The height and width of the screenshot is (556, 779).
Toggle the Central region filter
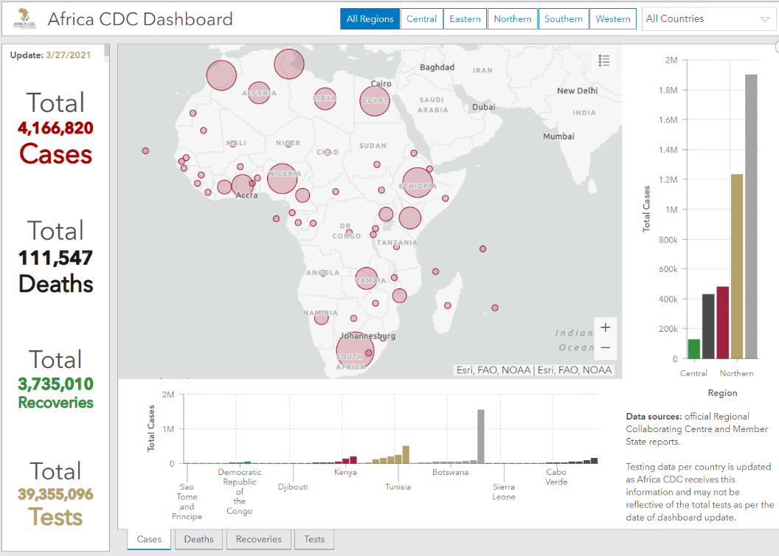[422, 19]
